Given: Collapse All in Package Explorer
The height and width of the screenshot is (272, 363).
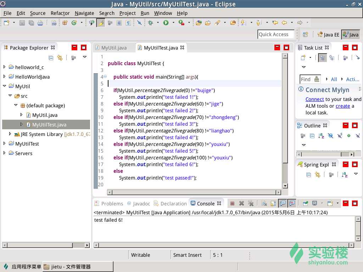Looking at the screenshot, I should (51, 58).
